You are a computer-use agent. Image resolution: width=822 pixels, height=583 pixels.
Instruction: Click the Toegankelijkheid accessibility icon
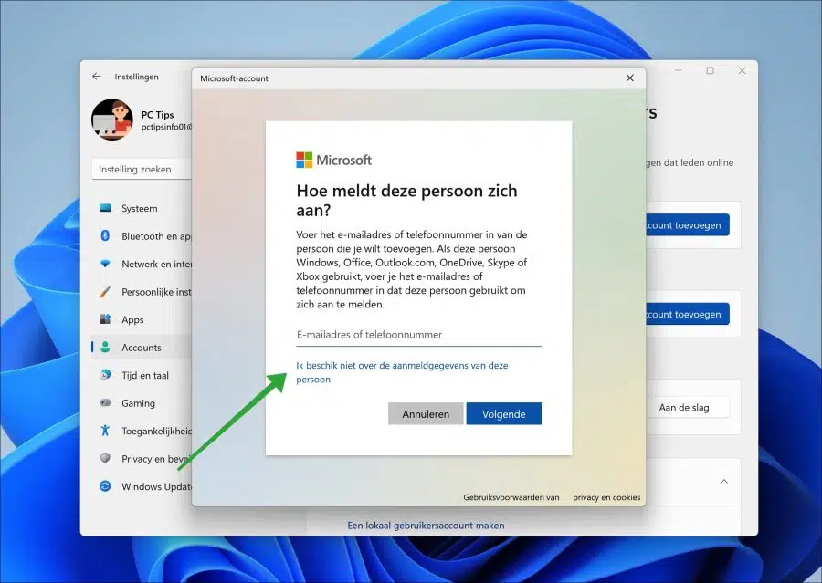coord(105,431)
